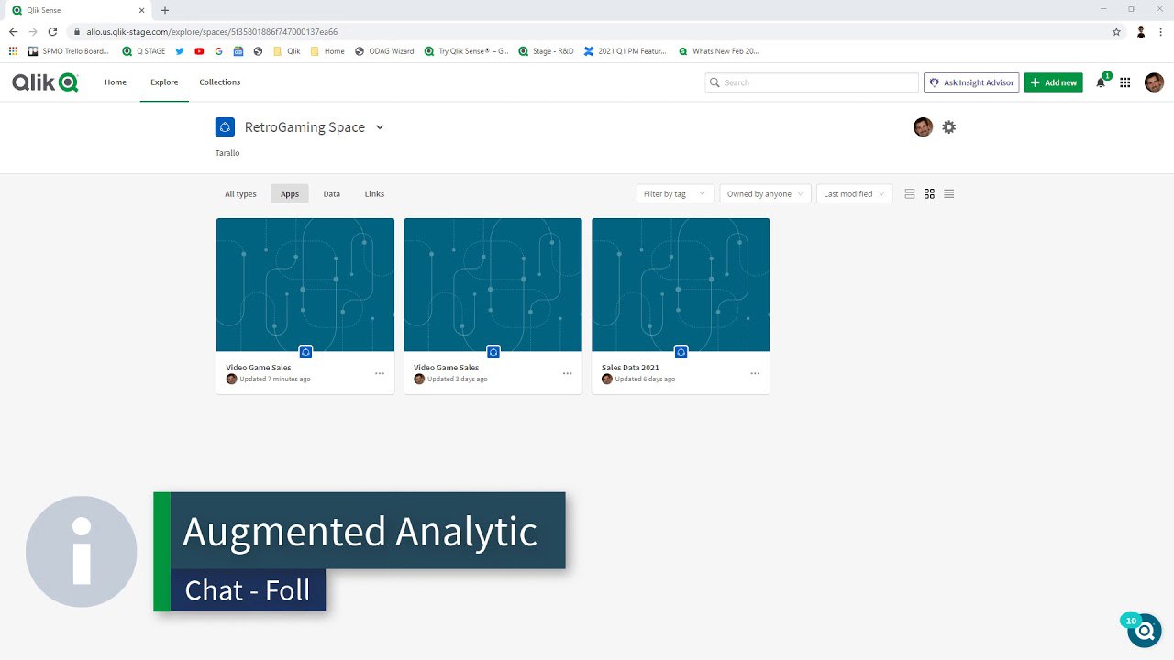
Task: Open Chrome menu three dots
Action: (x=1161, y=31)
